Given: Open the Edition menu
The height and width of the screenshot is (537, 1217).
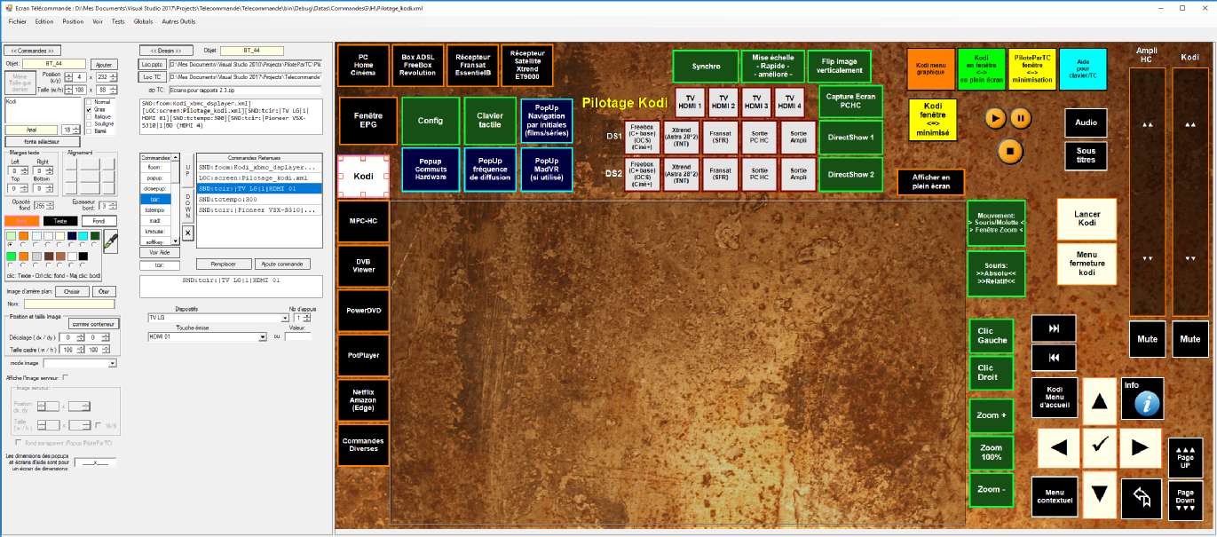Looking at the screenshot, I should click(44, 20).
